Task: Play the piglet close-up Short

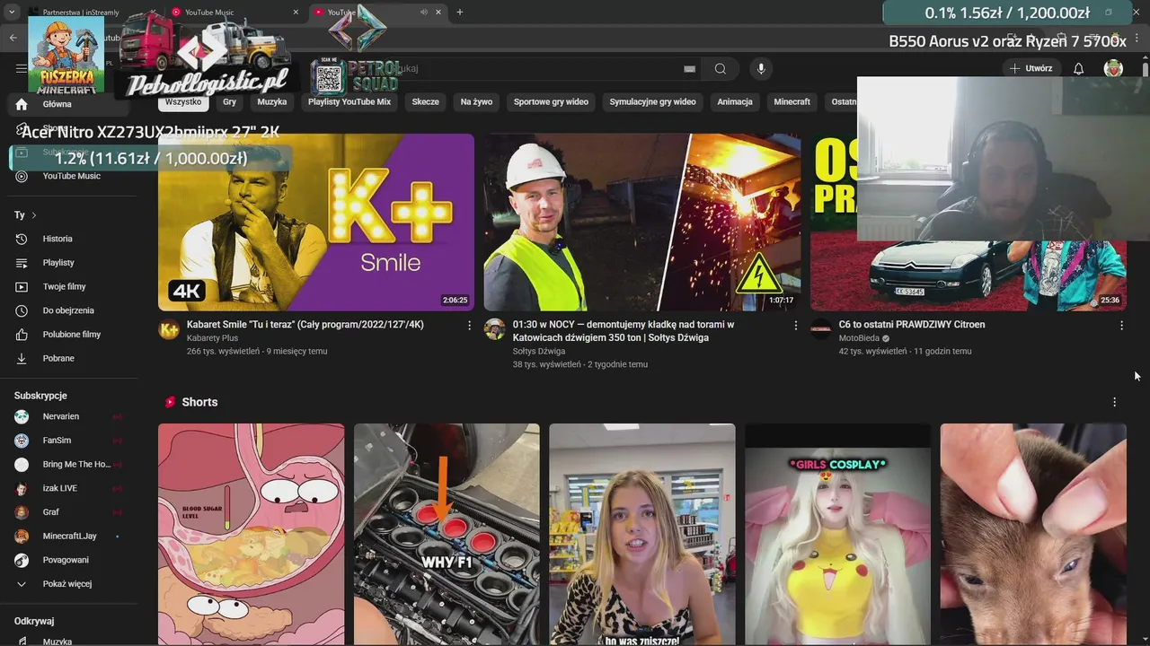Action: [1033, 535]
